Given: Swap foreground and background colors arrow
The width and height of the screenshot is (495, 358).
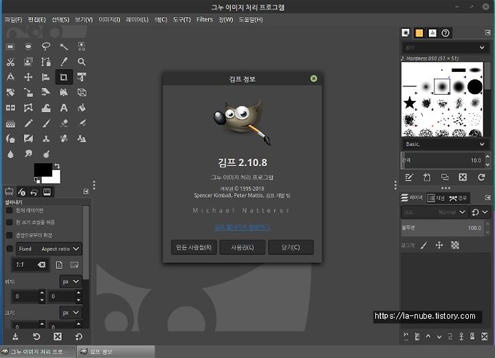Looking at the screenshot, I should (57, 165).
